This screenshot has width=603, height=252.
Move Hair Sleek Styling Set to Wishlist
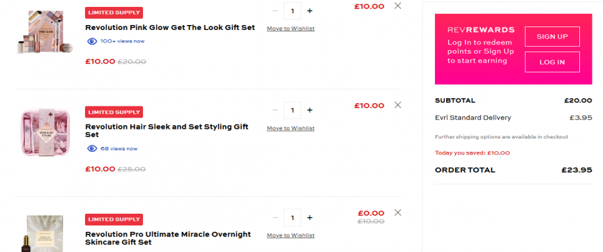point(291,128)
